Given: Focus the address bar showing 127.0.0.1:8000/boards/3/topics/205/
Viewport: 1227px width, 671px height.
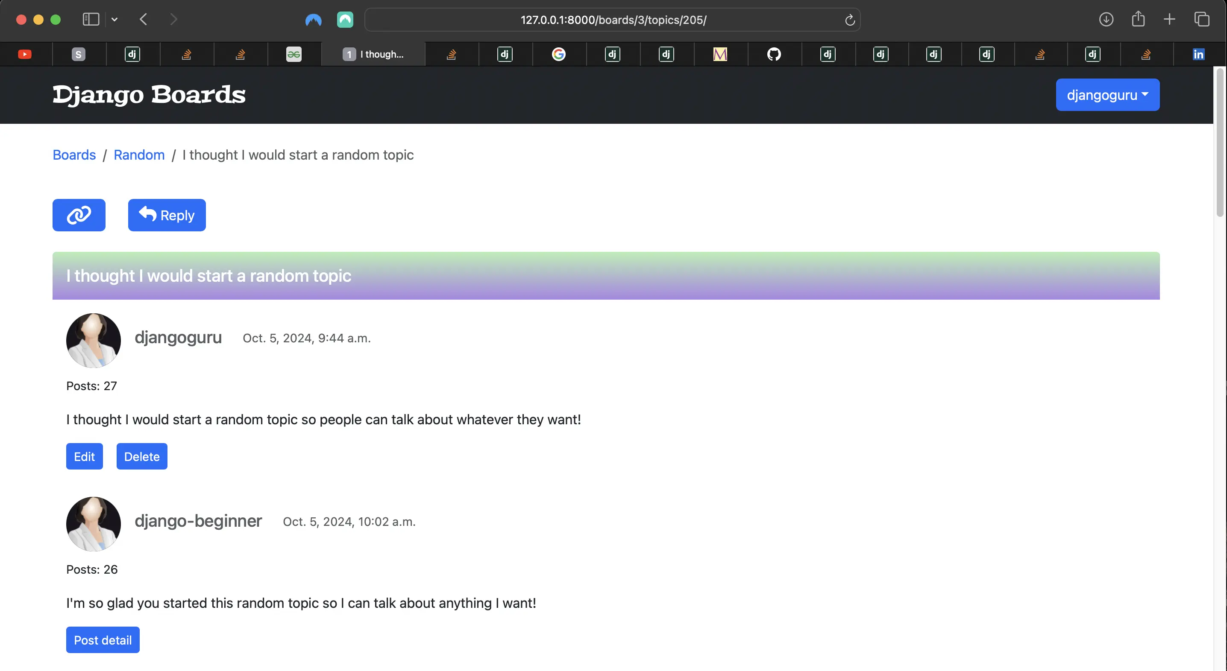Looking at the screenshot, I should [613, 20].
